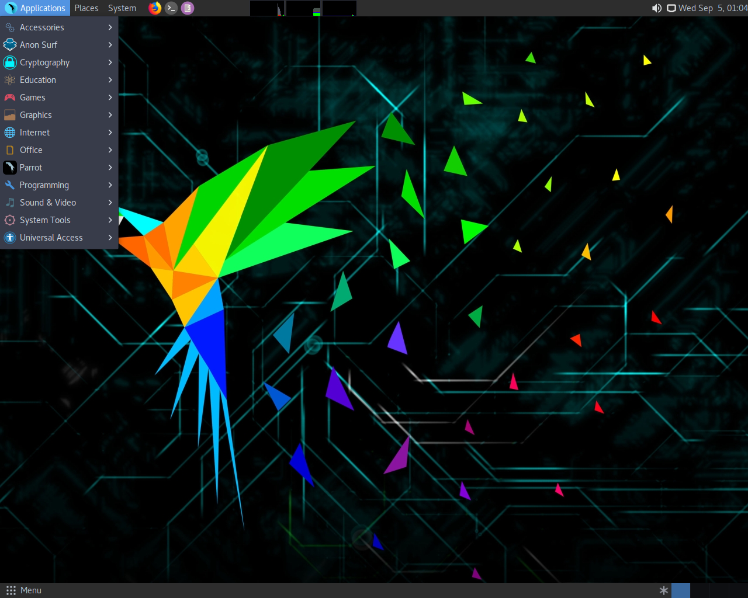This screenshot has width=748, height=598.
Task: Open the System menu
Action: click(122, 8)
